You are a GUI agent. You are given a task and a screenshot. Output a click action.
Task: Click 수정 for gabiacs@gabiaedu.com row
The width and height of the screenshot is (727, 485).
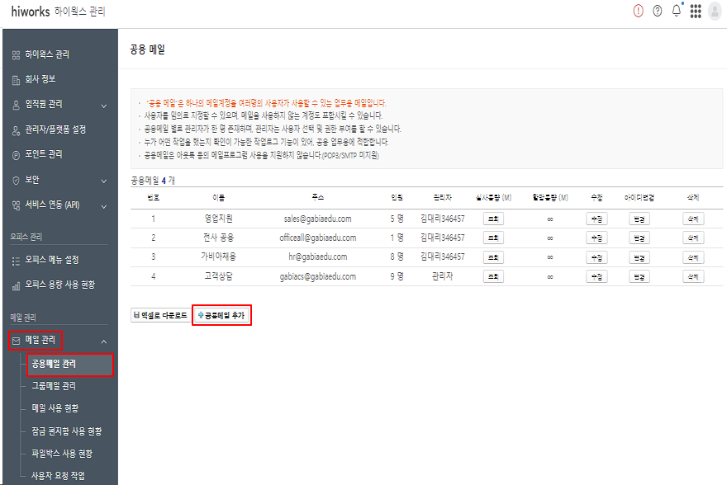coord(596,277)
